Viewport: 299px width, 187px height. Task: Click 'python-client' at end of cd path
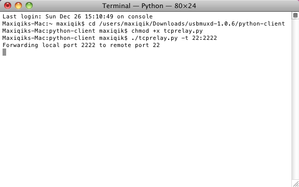pyautogui.click(x=262, y=24)
